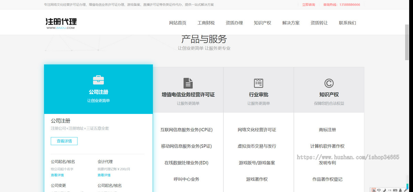413x192 pixels.
Task: Open soft keyboard icon in IME bar
Action: (x=395, y=190)
